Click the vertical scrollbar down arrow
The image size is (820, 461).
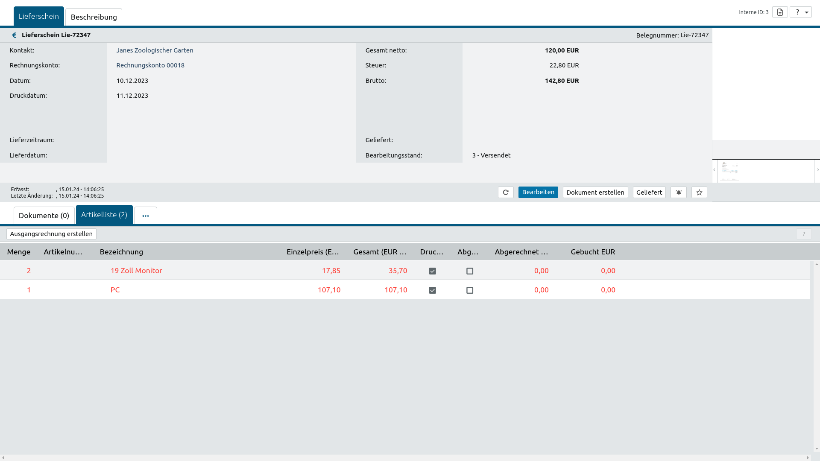coord(817,449)
